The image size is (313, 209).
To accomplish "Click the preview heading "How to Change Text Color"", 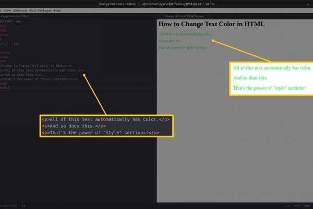I will click(x=211, y=24).
